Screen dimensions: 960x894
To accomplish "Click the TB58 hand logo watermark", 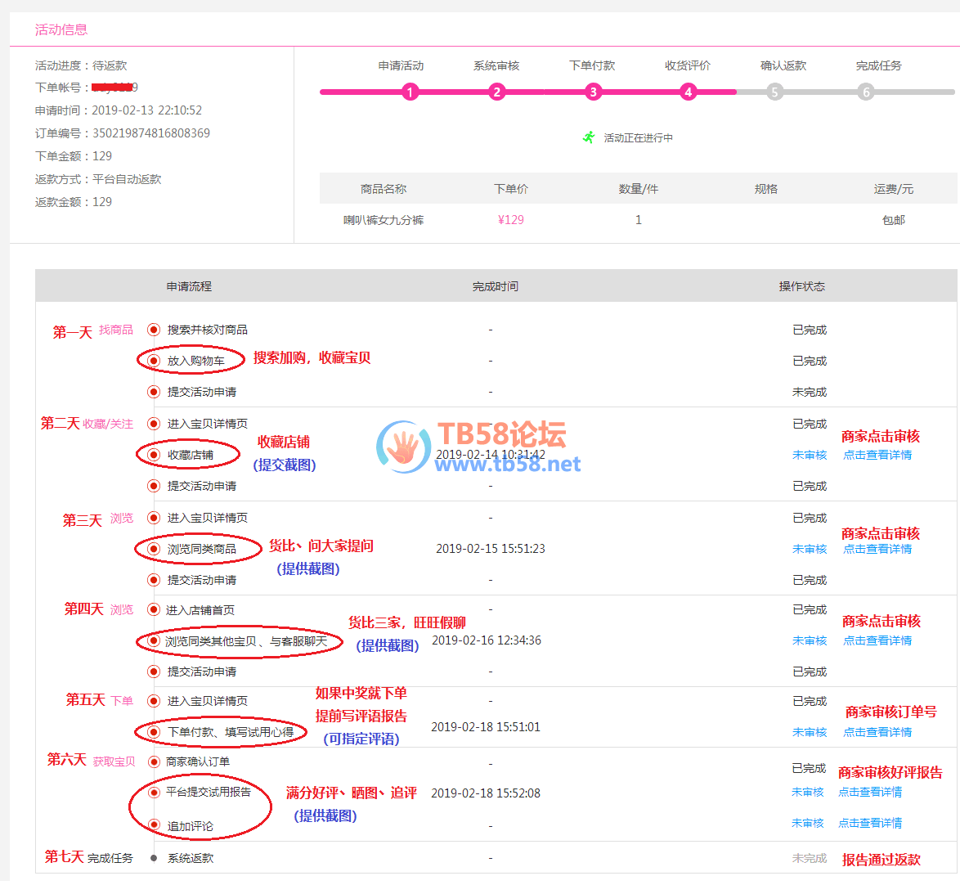I will tap(403, 447).
